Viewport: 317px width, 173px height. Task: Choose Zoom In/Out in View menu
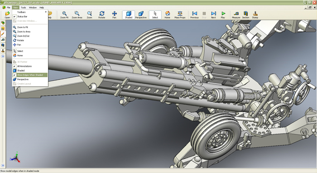pos(30,36)
